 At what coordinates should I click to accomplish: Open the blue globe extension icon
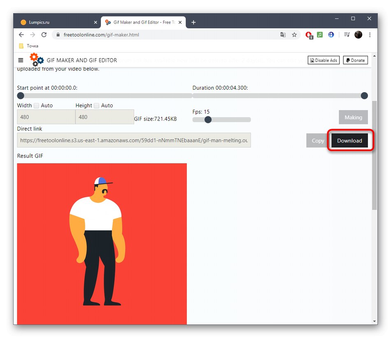click(331, 35)
